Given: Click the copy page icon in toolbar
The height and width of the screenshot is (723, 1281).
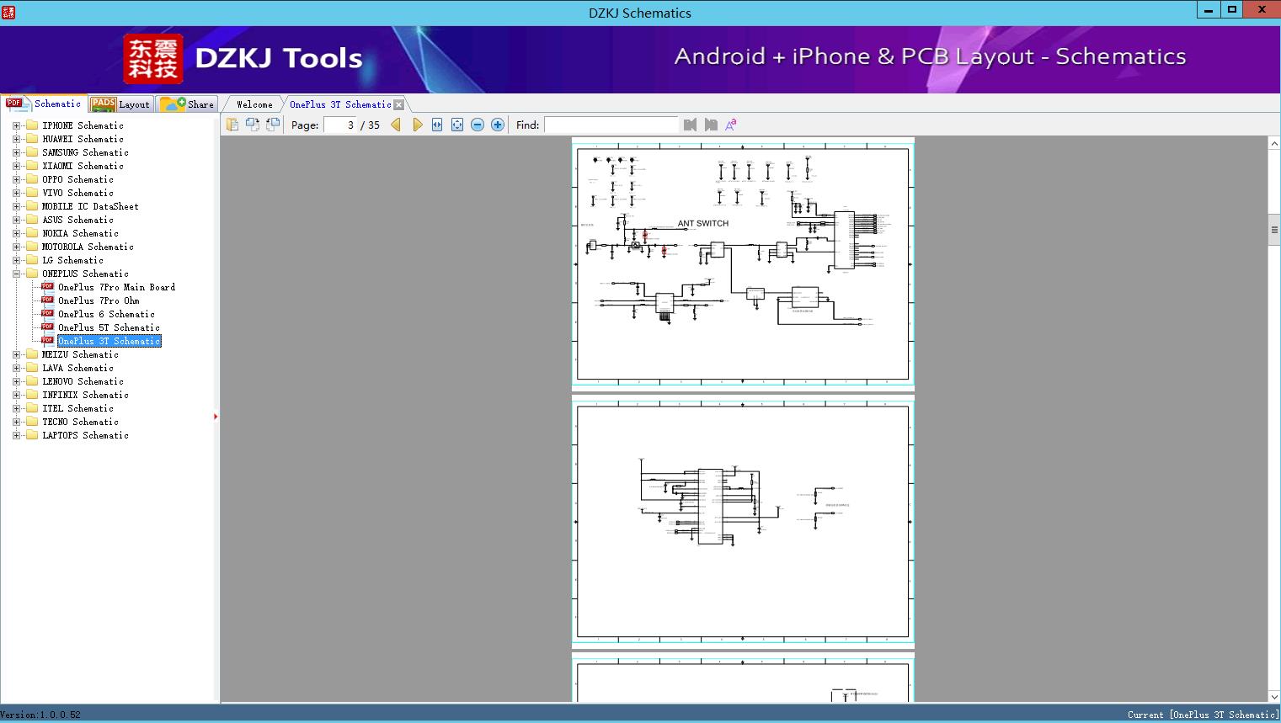Looking at the screenshot, I should (232, 125).
